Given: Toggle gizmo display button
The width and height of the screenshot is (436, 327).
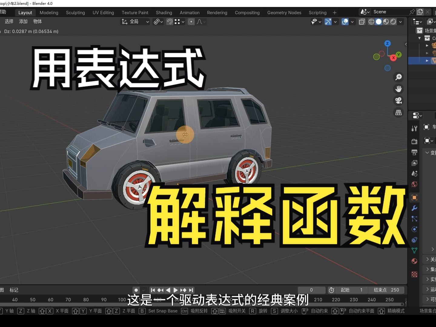Looking at the screenshot, I should 328,21.
